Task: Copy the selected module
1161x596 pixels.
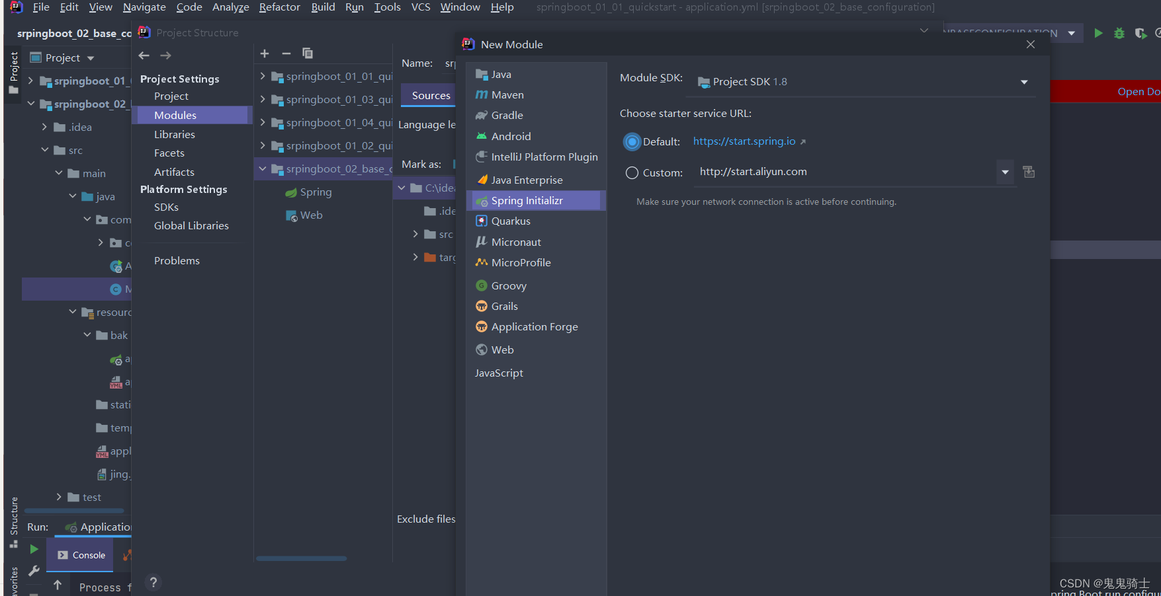Action: 308,54
